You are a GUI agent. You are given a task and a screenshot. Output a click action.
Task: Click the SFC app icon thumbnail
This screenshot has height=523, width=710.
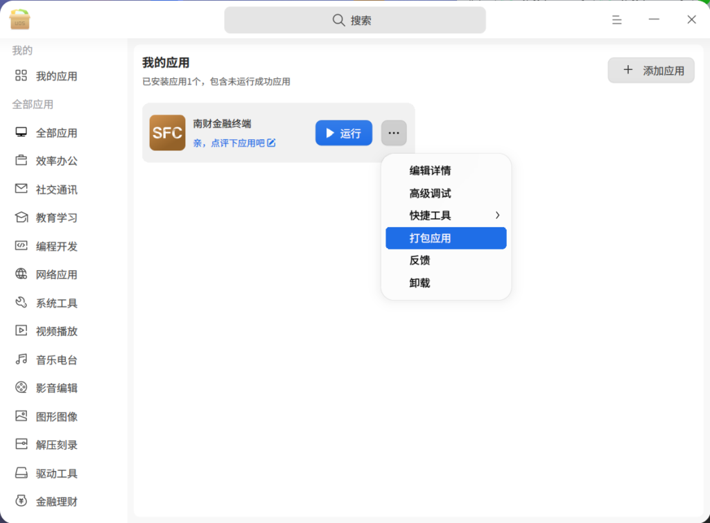[167, 132]
